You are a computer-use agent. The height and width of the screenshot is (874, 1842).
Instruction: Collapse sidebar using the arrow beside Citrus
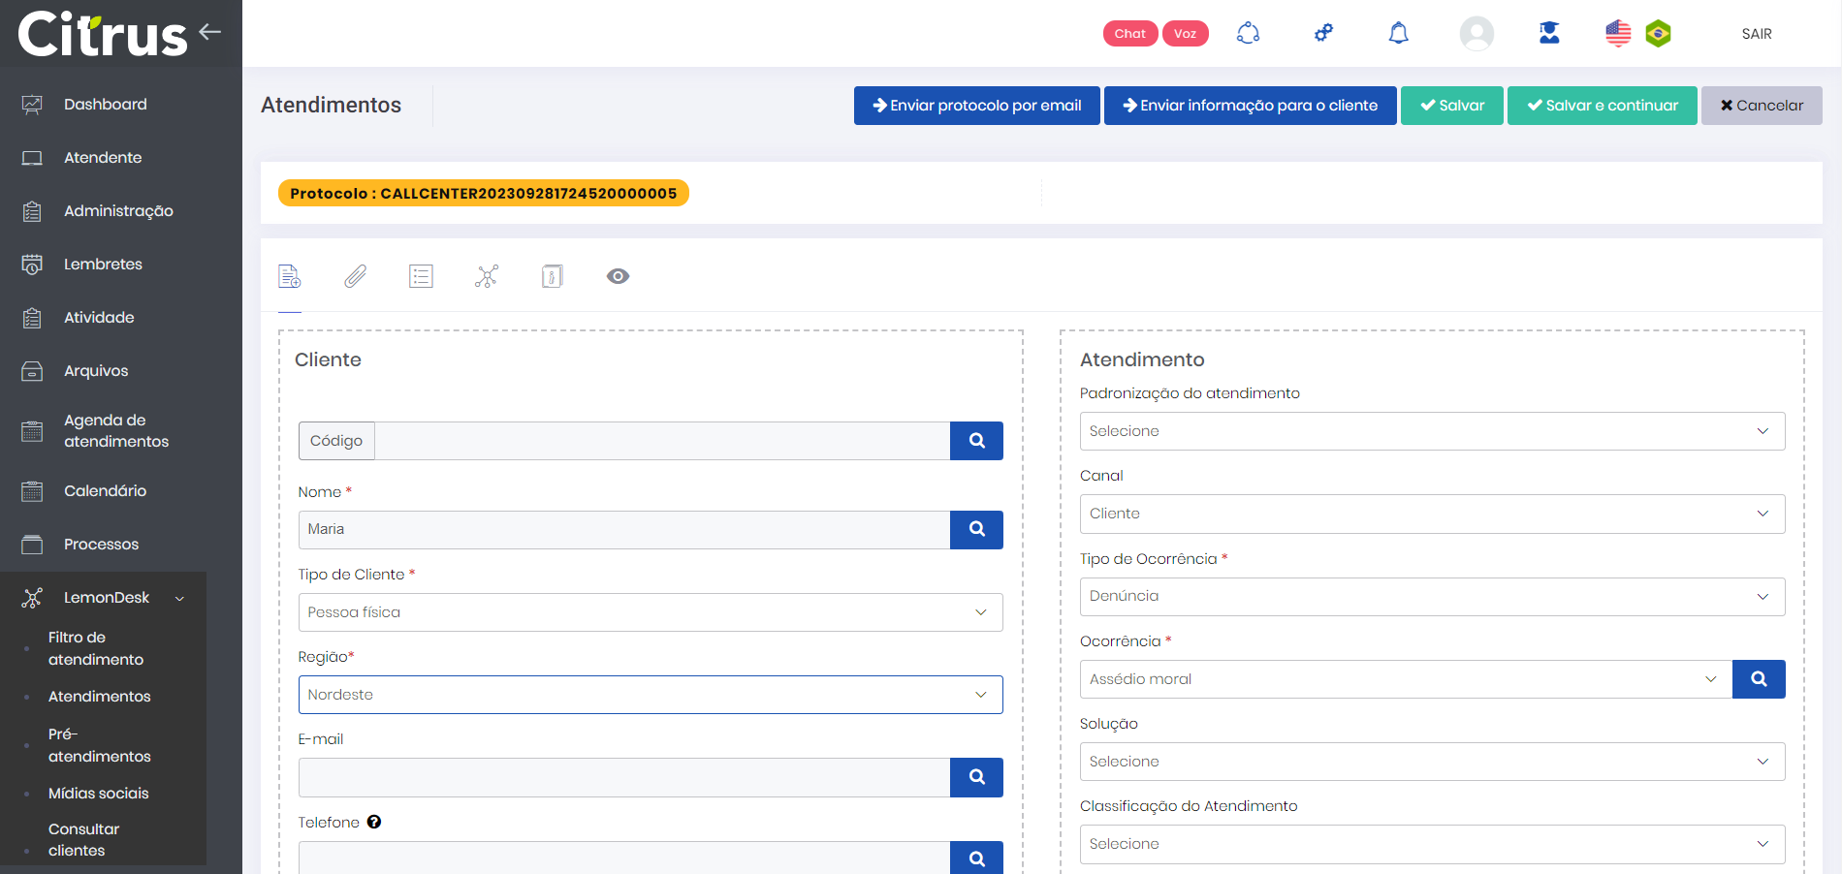click(210, 32)
